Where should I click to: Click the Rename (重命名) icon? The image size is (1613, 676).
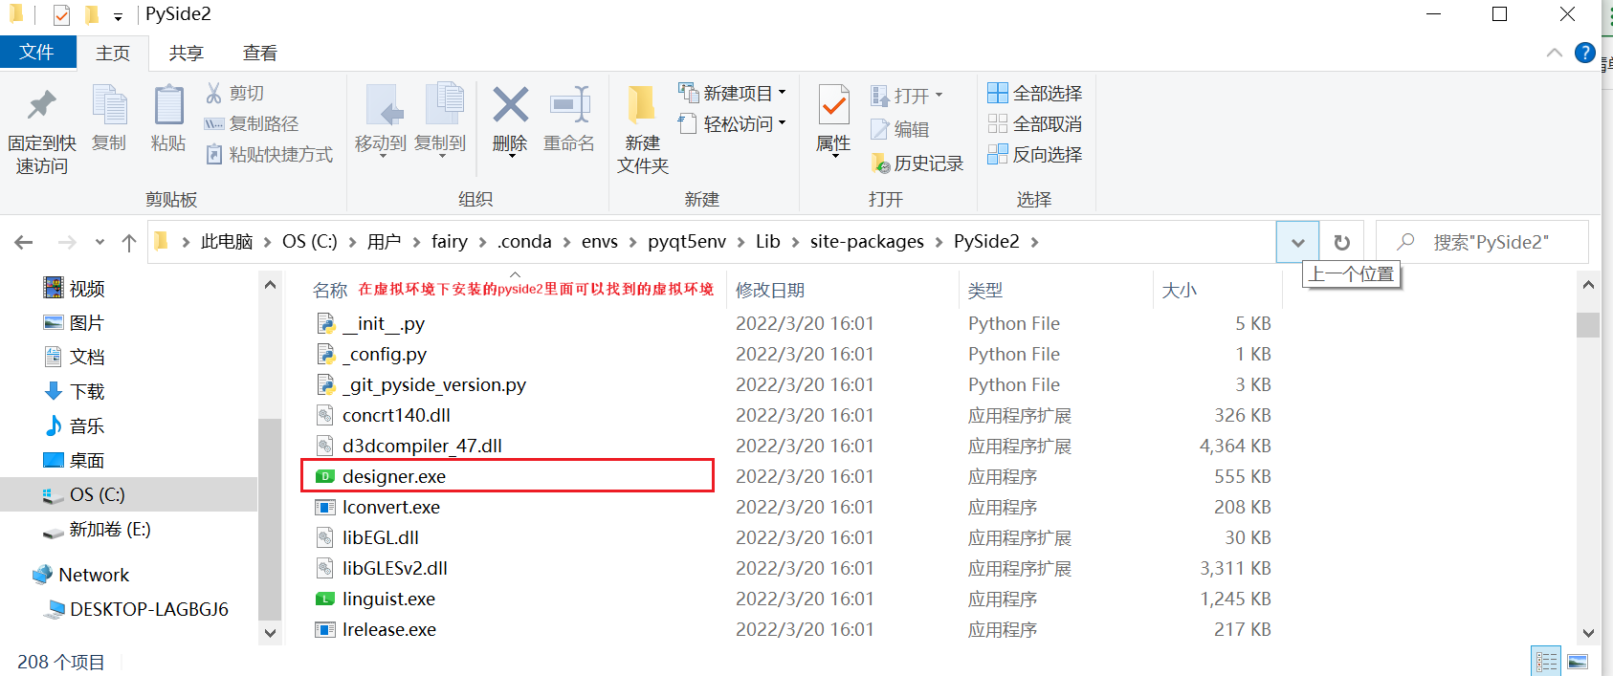click(569, 105)
